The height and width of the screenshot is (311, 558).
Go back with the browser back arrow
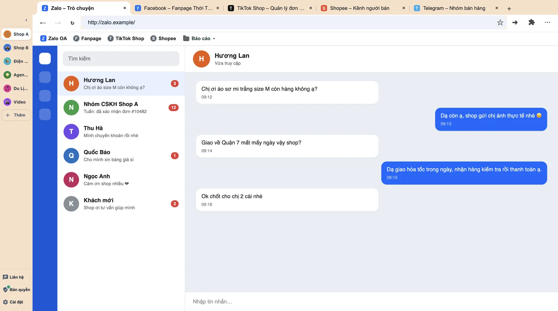43,23
